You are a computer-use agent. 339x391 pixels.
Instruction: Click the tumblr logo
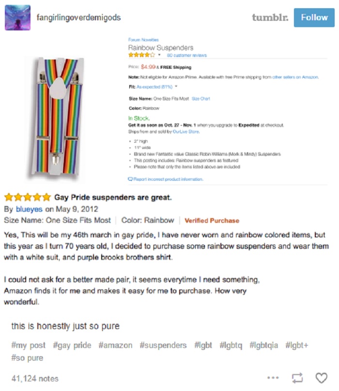coord(270,17)
